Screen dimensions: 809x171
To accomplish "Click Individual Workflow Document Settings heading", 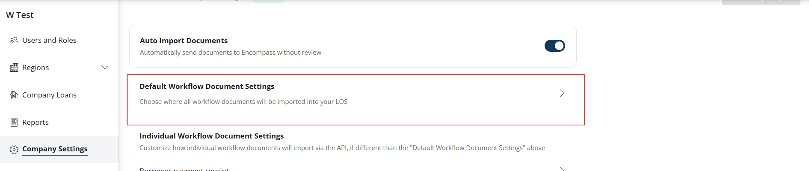I will tap(211, 136).
